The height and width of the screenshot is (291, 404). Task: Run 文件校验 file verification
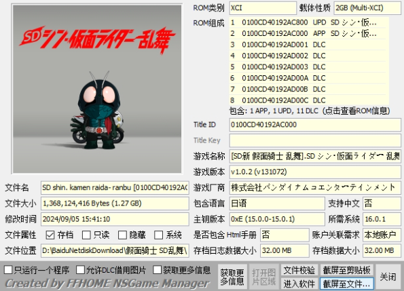tap(299, 270)
